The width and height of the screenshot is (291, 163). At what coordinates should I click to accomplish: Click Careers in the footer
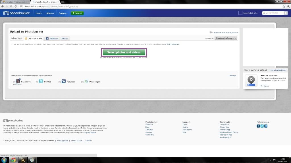149,132
